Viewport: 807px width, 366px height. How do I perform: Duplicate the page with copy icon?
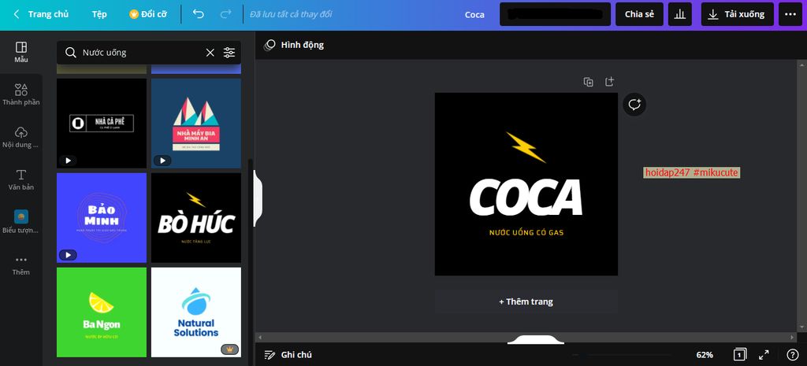pos(588,82)
